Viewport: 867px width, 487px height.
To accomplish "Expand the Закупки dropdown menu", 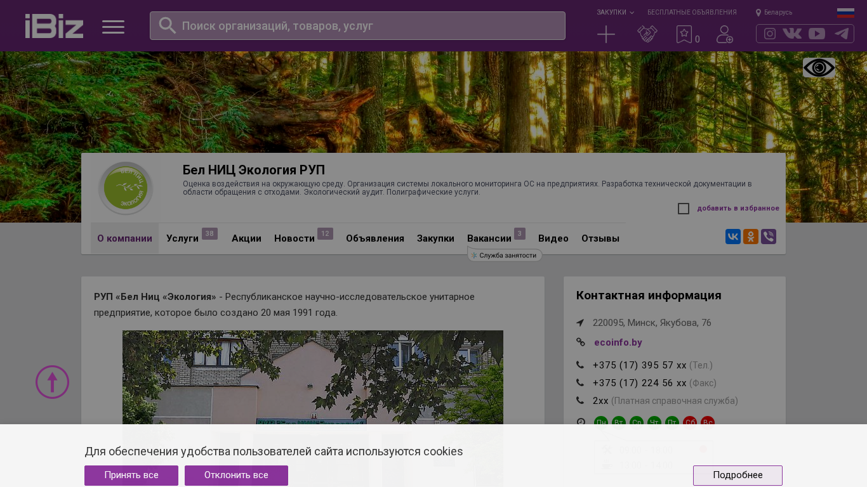I will click(x=614, y=13).
